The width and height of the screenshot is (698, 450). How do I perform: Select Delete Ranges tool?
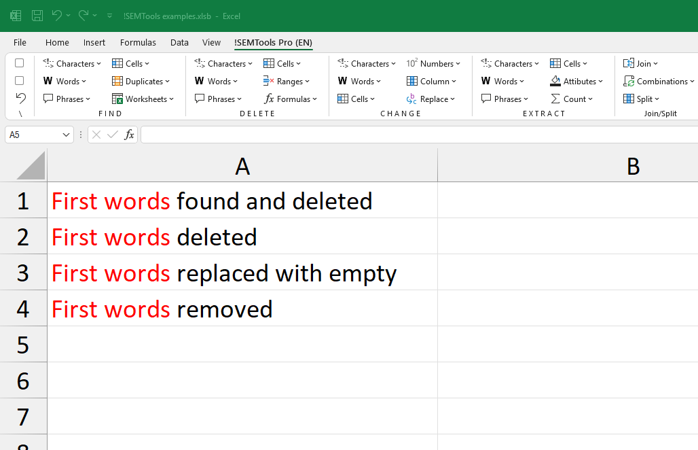coord(287,81)
